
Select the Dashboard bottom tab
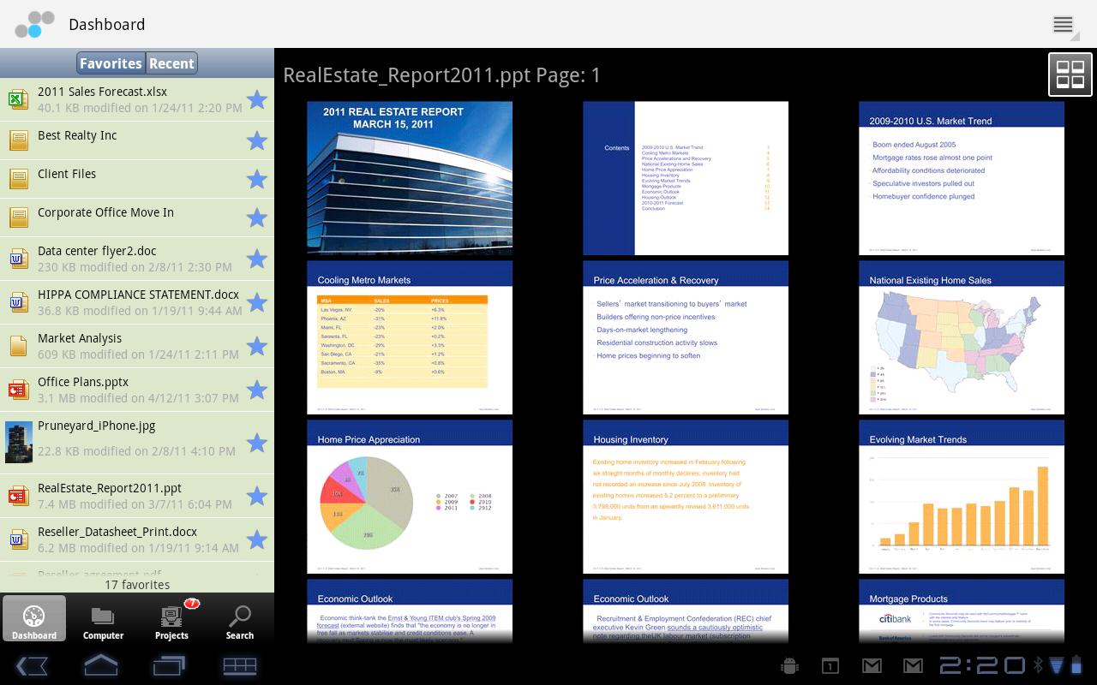34,618
